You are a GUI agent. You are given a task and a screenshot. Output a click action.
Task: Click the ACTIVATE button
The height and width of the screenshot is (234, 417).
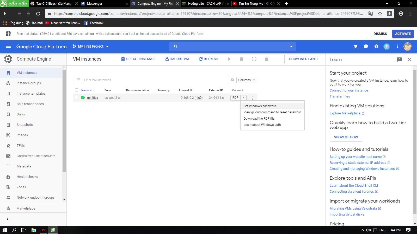pyautogui.click(x=403, y=34)
